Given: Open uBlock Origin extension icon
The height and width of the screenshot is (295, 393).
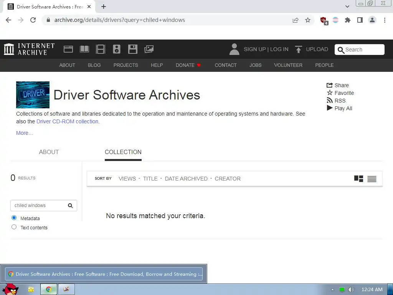Looking at the screenshot, I should tap(324, 21).
